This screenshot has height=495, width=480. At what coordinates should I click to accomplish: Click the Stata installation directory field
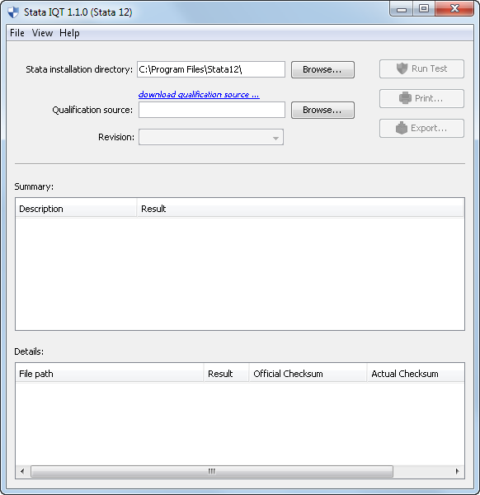211,69
